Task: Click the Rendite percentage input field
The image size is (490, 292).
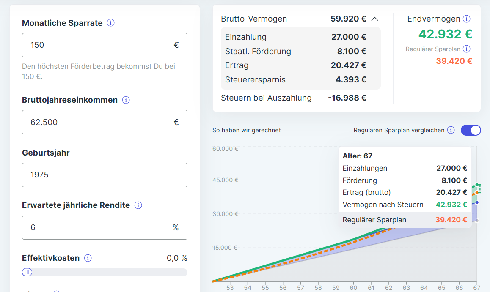Action: click(x=105, y=228)
